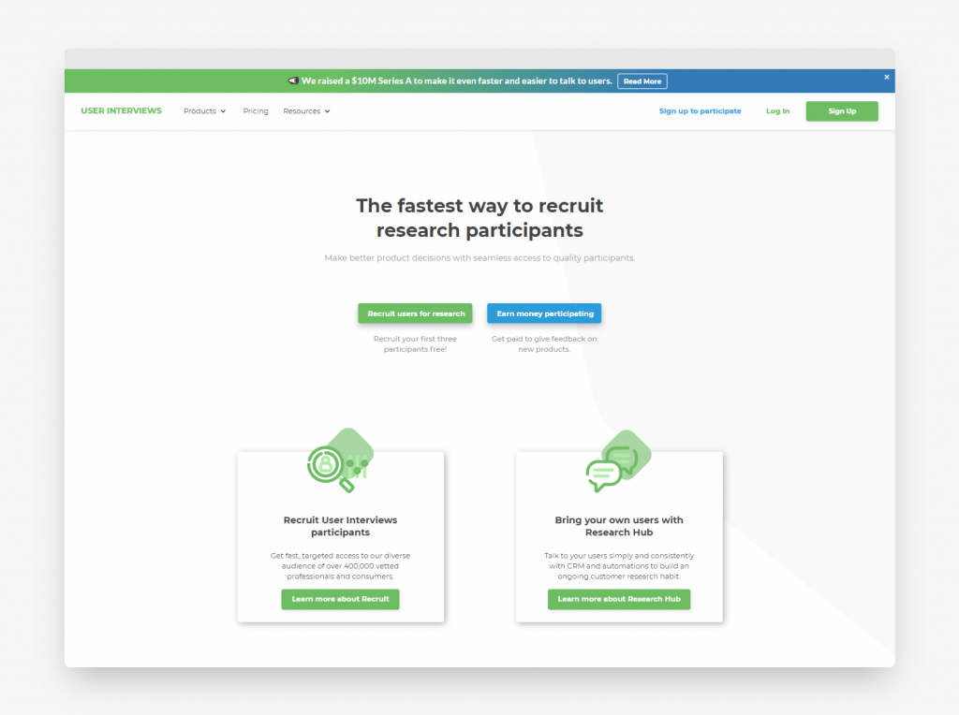
Task: Follow the Sign up to participate link
Action: [700, 111]
